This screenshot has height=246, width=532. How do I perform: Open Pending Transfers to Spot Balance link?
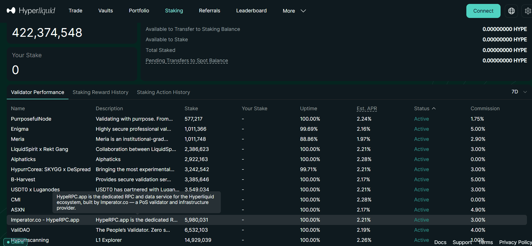click(187, 61)
